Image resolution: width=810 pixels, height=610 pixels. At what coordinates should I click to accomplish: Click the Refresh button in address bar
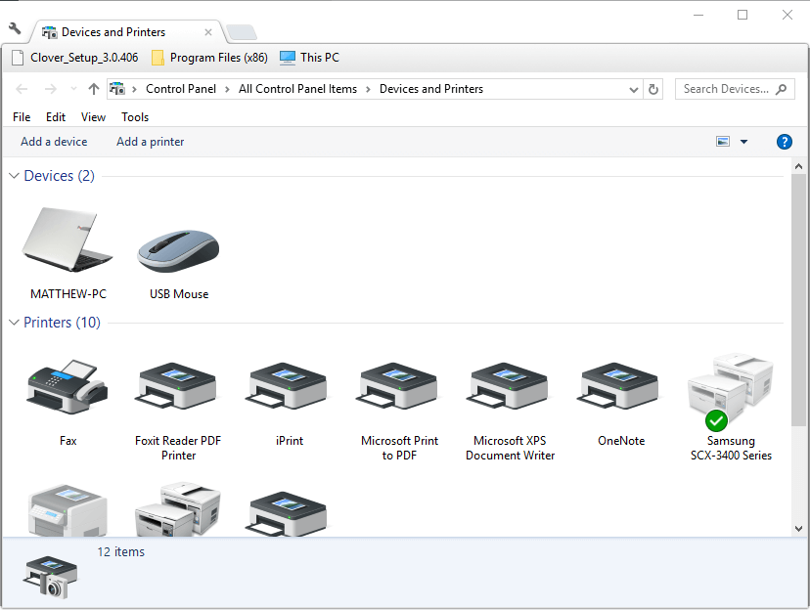(x=652, y=89)
